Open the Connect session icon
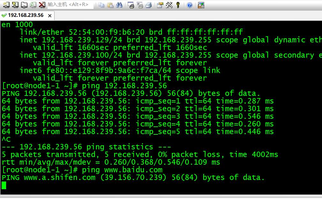This screenshot has height=207, width=322. point(6,5)
